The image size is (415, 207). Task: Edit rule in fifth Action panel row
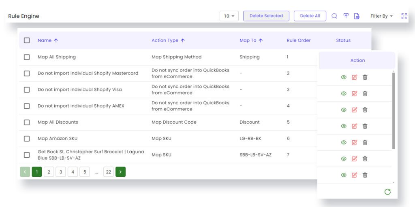354,143
